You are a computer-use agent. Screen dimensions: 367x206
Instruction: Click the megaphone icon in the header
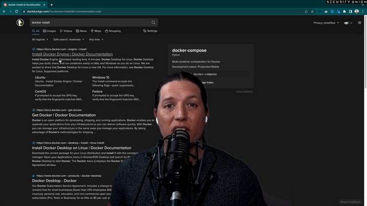pos(346,23)
